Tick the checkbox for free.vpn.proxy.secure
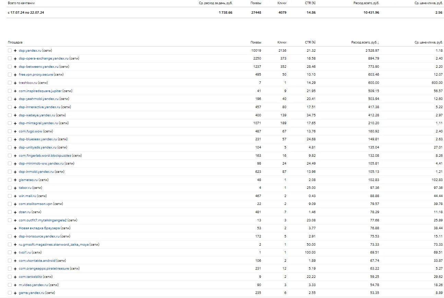 10,75
